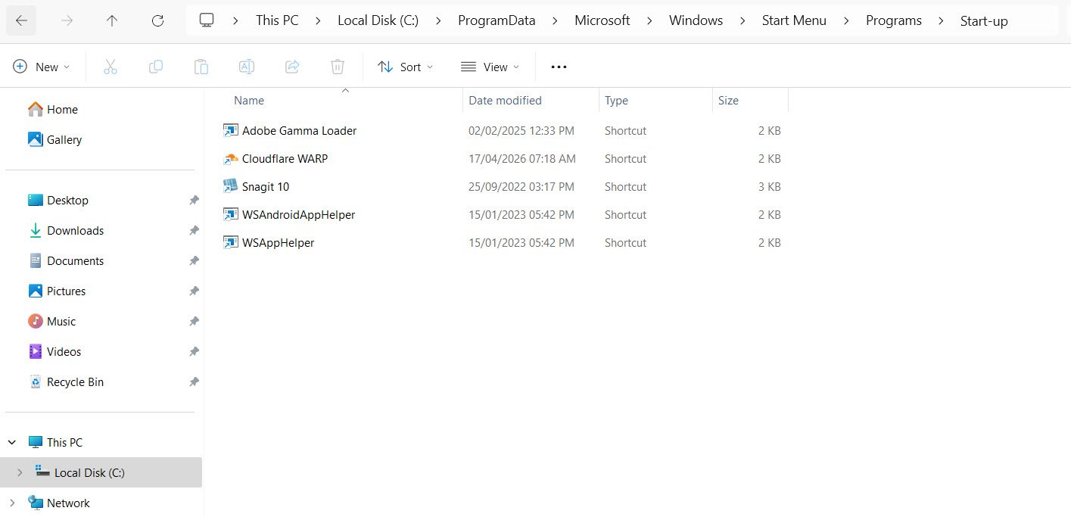
Task: Navigate to This PC breadcrumb
Action: (x=277, y=21)
